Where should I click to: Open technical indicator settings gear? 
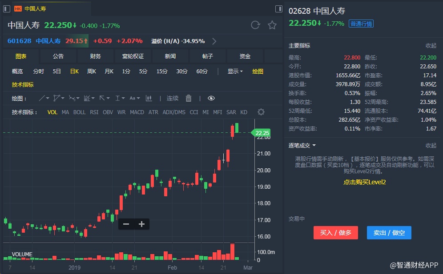pos(261,112)
